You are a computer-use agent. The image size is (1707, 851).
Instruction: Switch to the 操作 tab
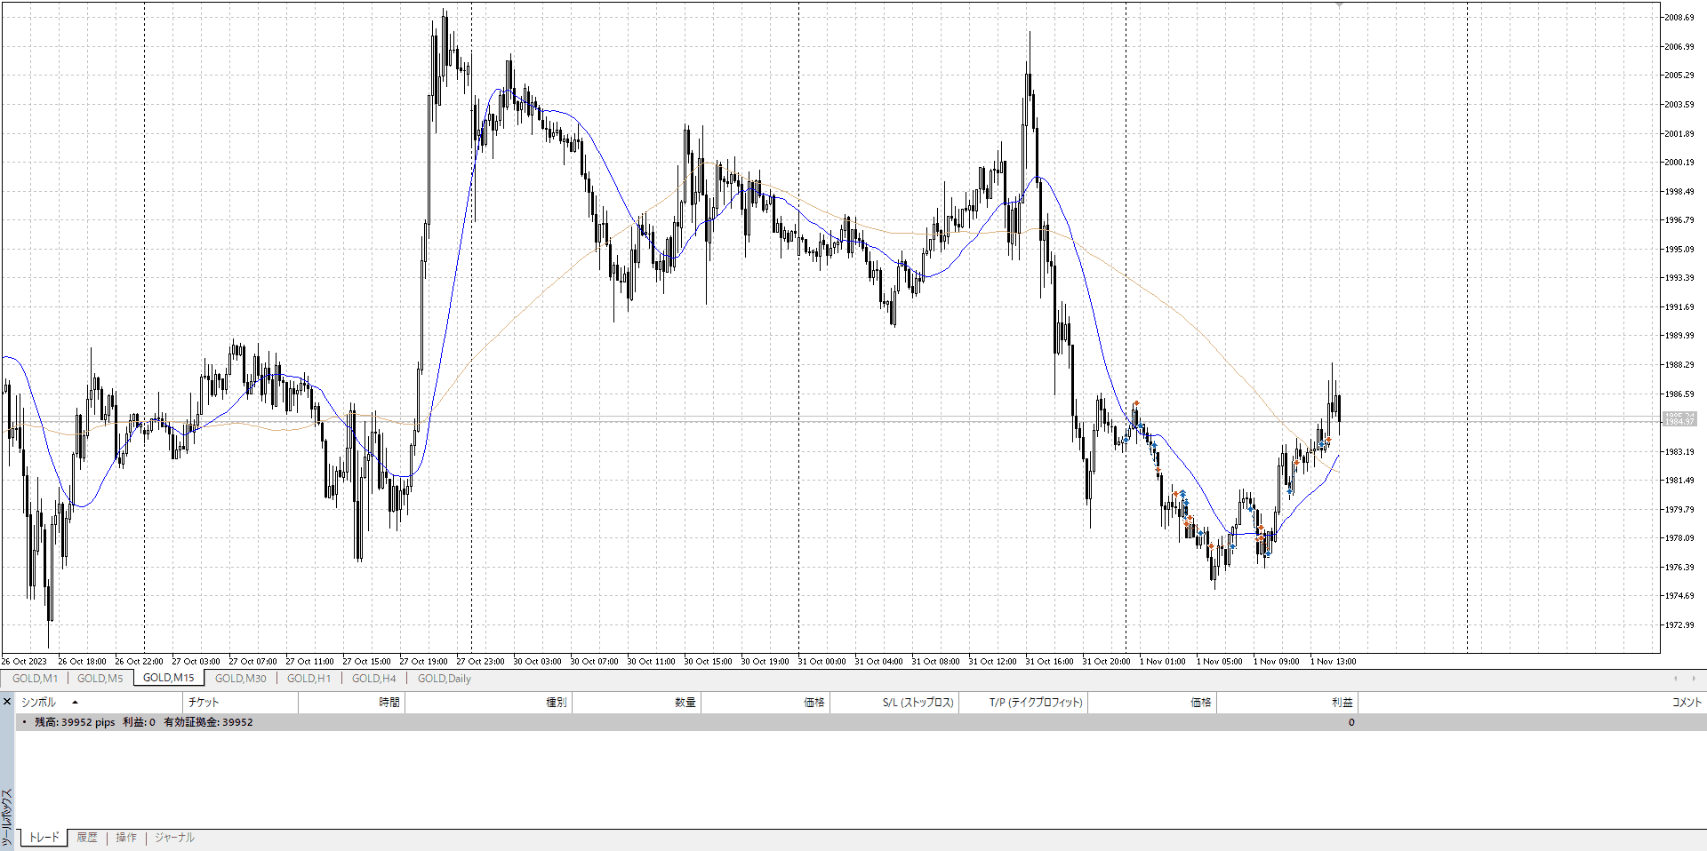tap(126, 838)
